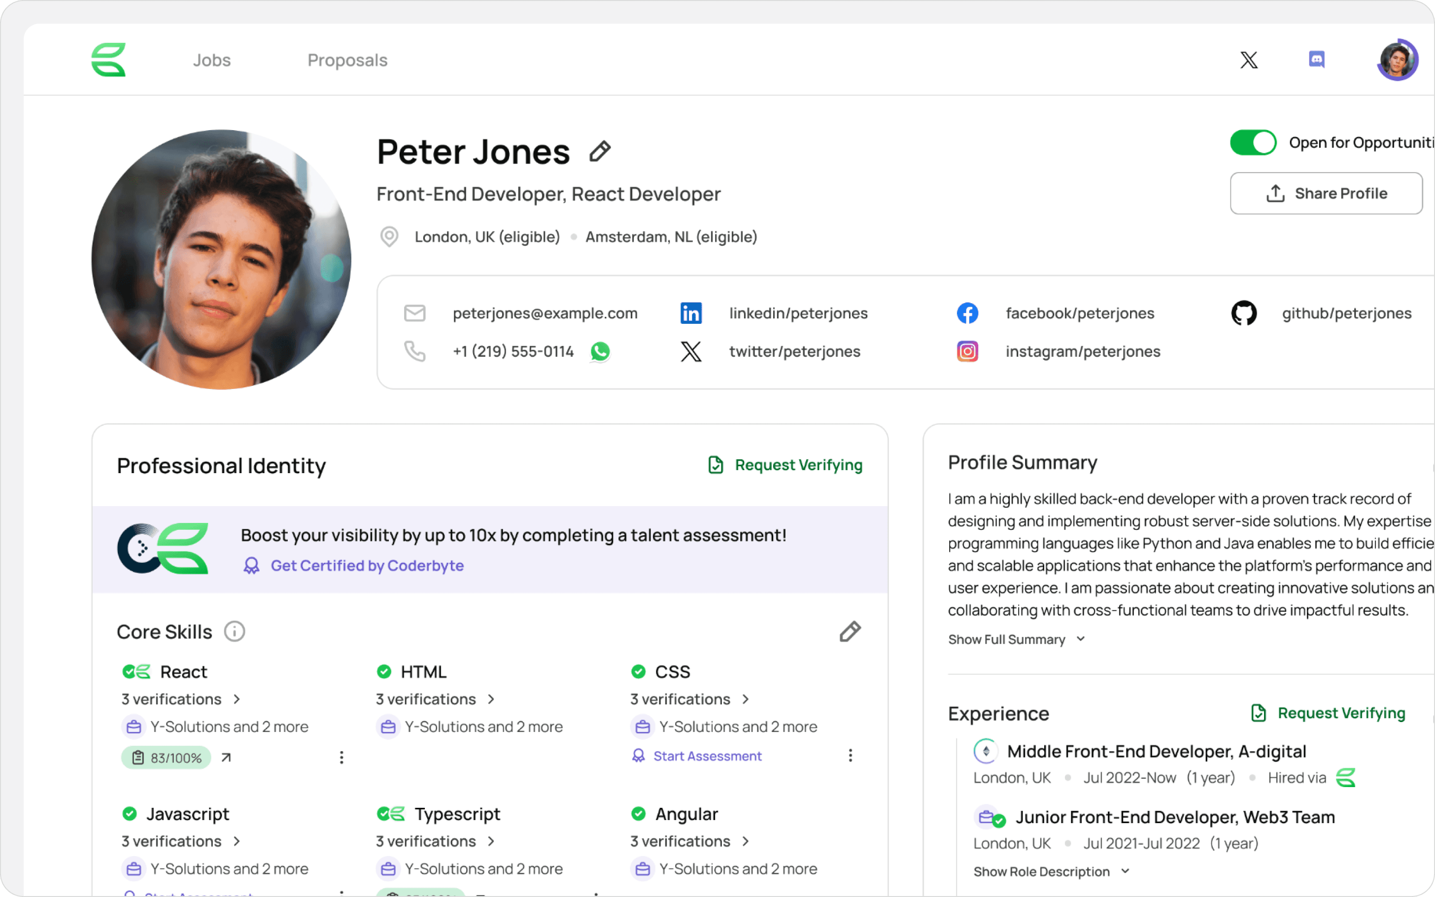This screenshot has width=1435, height=897.
Task: Open facebook/peterjones link
Action: click(1080, 312)
